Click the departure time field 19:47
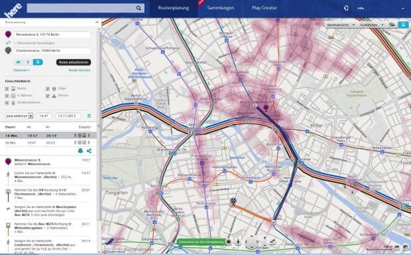The width and height of the screenshot is (411, 255). [44, 116]
